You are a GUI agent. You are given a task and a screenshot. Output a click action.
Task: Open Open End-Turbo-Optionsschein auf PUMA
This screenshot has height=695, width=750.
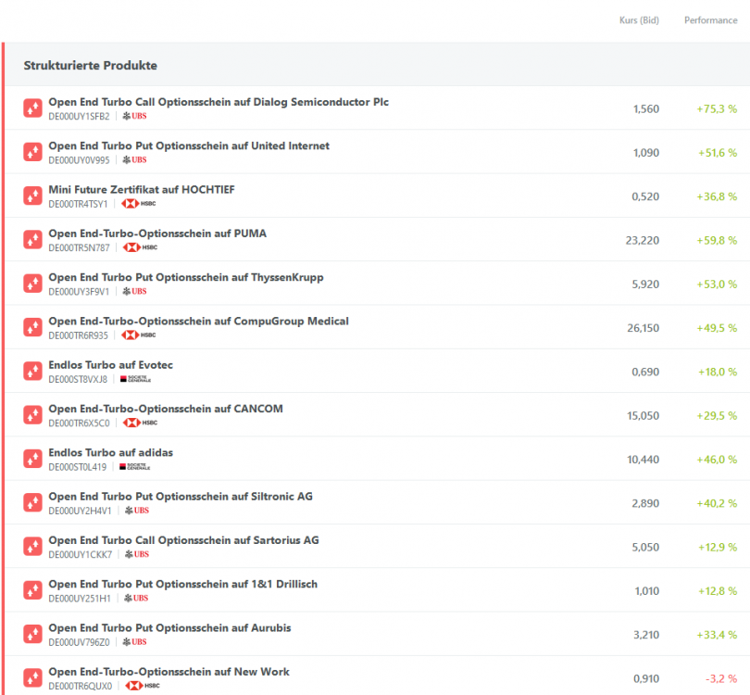(x=157, y=234)
